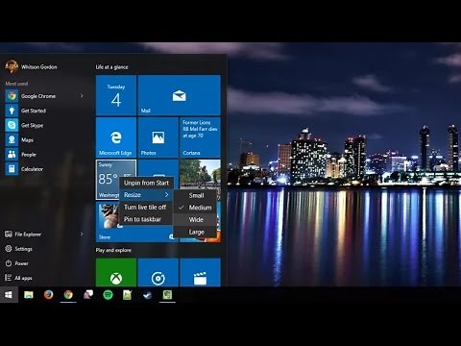Screen dimensions: 461x346
Task: Set tile size to Large
Action: coord(195,232)
